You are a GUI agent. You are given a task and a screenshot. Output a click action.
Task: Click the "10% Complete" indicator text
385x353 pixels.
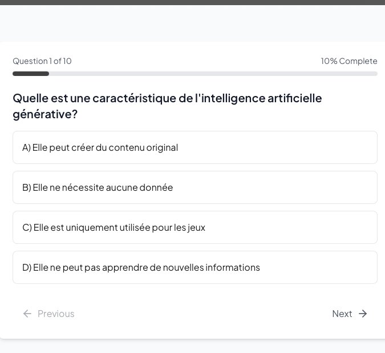point(348,61)
